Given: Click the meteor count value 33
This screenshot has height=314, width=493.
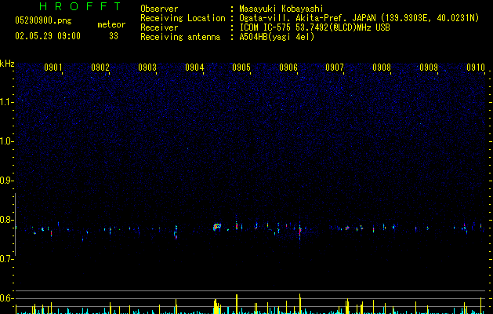Looking at the screenshot, I should 114,36.
